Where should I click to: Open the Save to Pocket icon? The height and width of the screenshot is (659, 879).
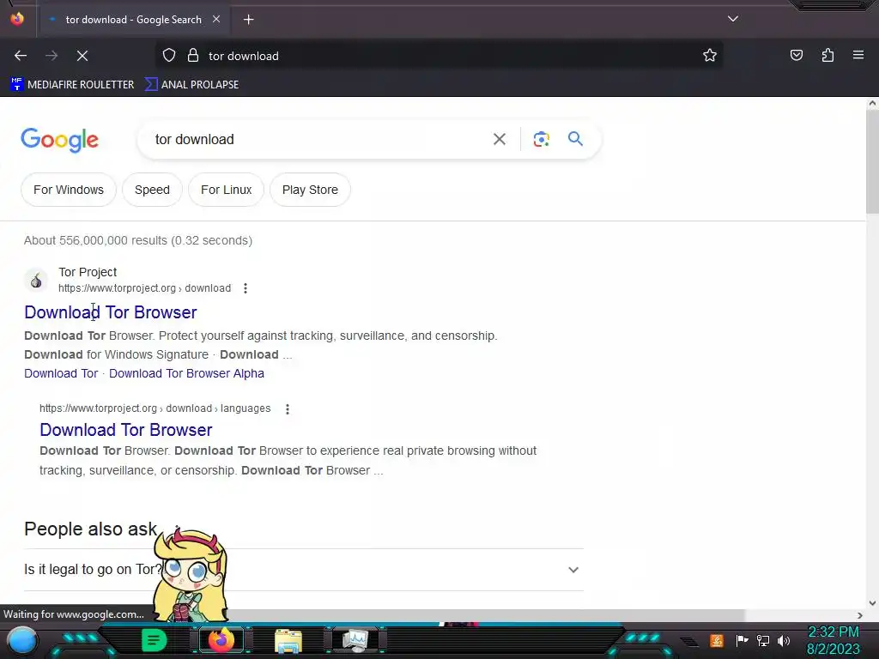(x=796, y=55)
